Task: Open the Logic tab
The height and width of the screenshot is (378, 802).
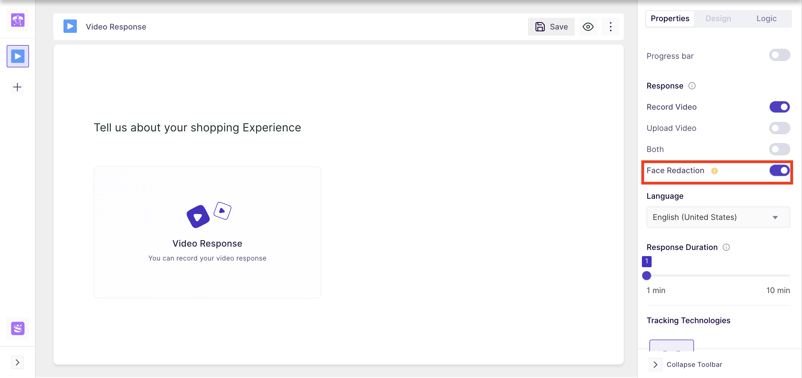Action: [x=766, y=19]
